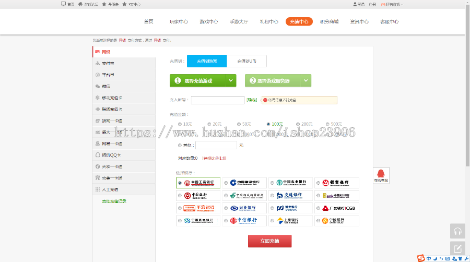Open online customer service QQ penguin widget

coord(381,175)
